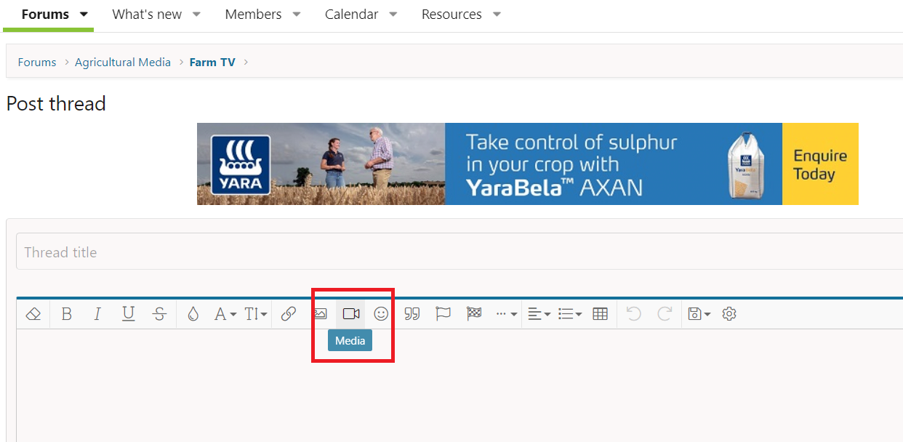Expand the Forums dropdown arrow

(84, 15)
